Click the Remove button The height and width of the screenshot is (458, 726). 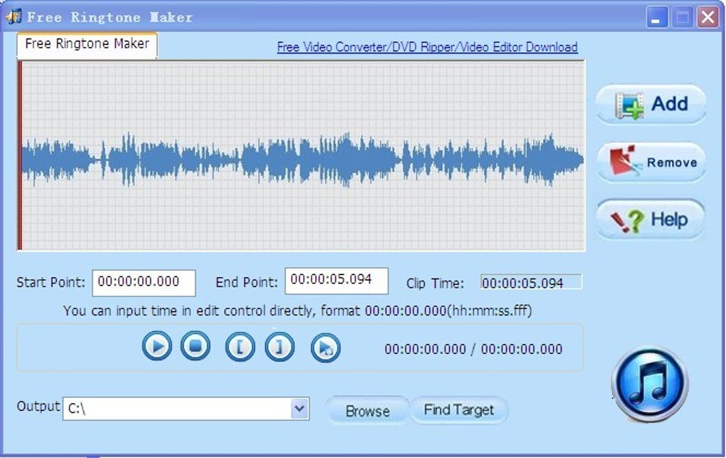pos(651,162)
